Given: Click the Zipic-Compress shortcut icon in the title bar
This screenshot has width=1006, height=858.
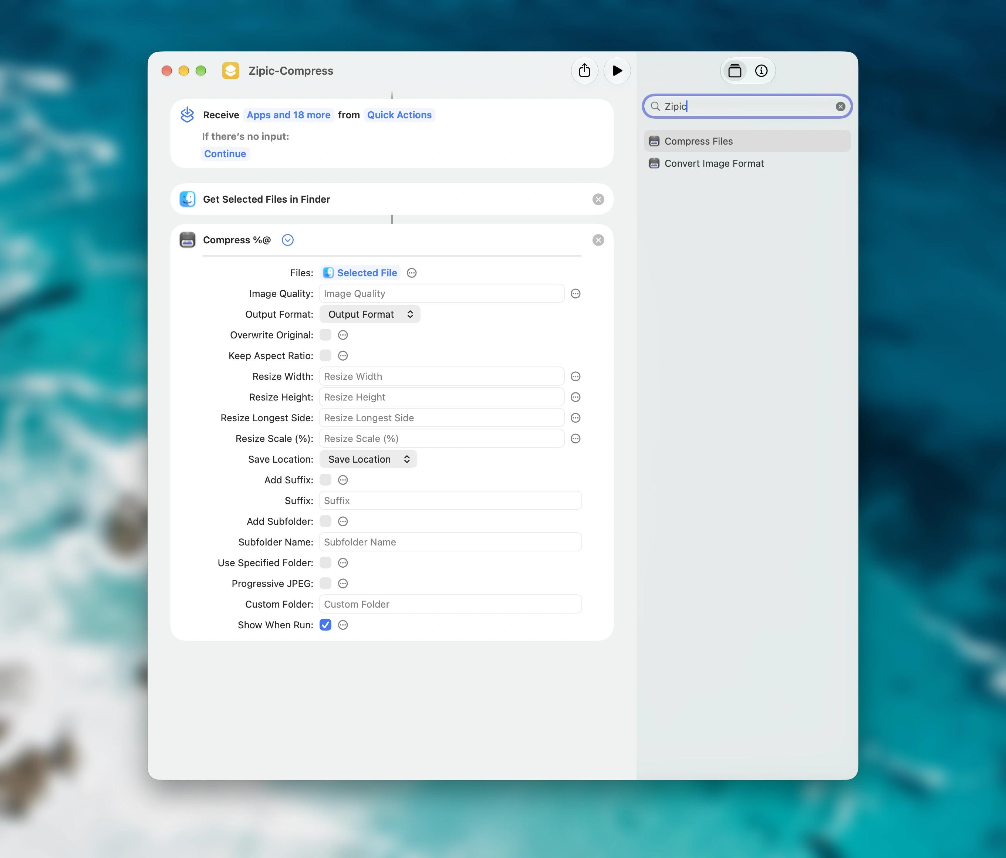Looking at the screenshot, I should (231, 71).
